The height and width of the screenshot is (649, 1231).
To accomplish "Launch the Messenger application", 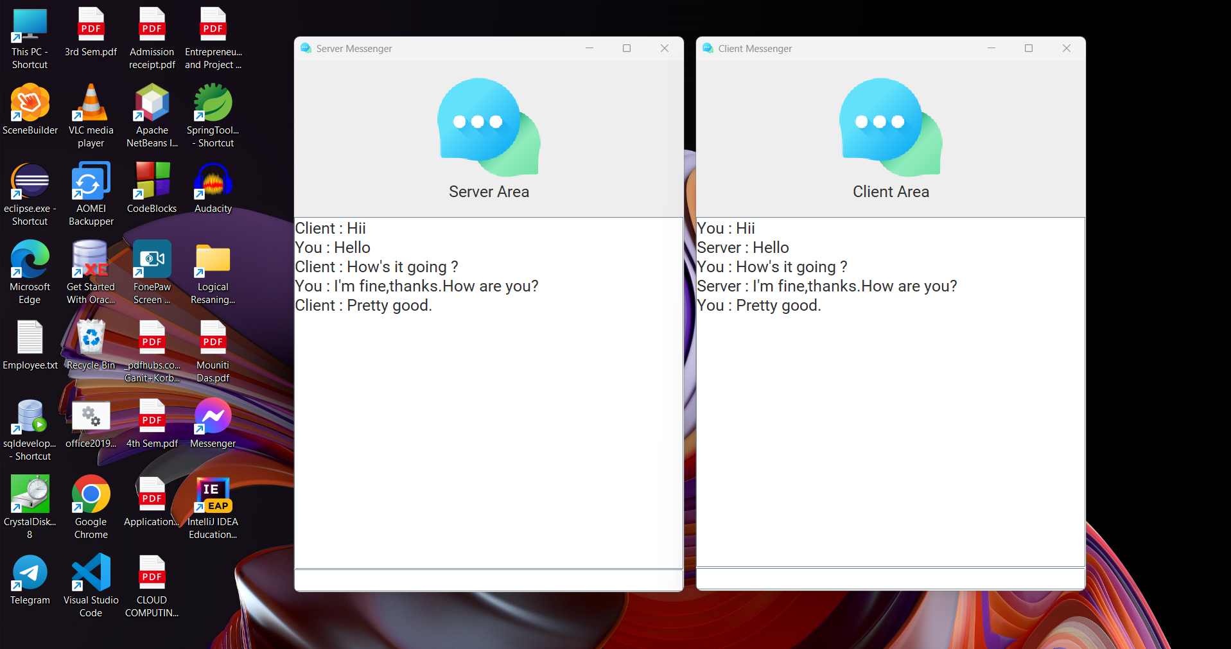I will pos(212,416).
